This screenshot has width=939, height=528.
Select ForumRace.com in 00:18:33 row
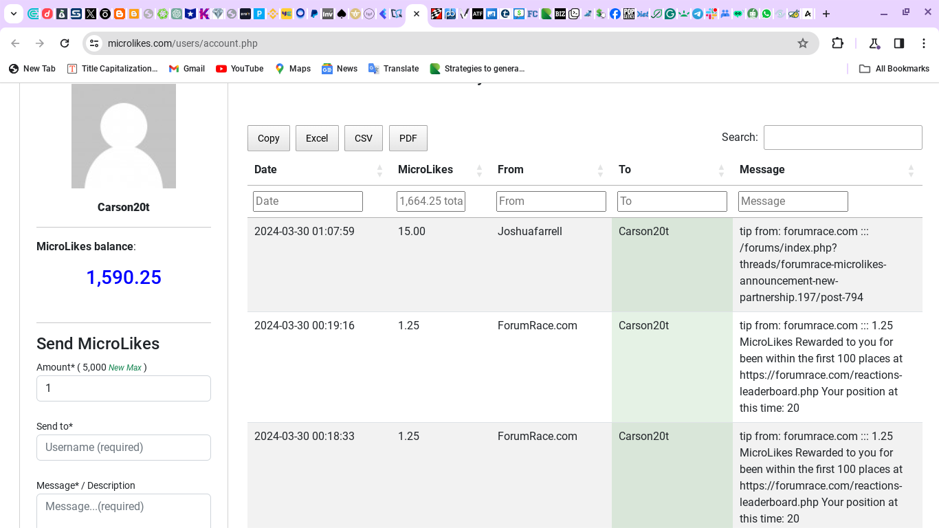pyautogui.click(x=538, y=437)
